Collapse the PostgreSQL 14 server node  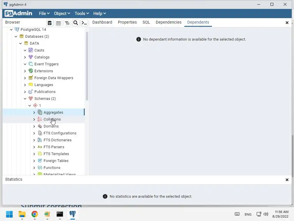pos(11,30)
